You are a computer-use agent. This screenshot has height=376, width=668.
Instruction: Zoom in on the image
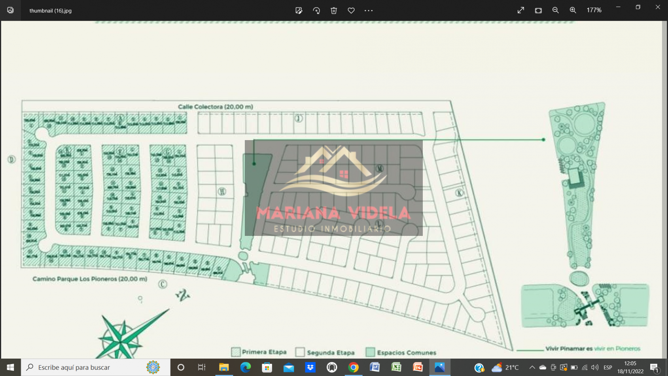coord(573,10)
